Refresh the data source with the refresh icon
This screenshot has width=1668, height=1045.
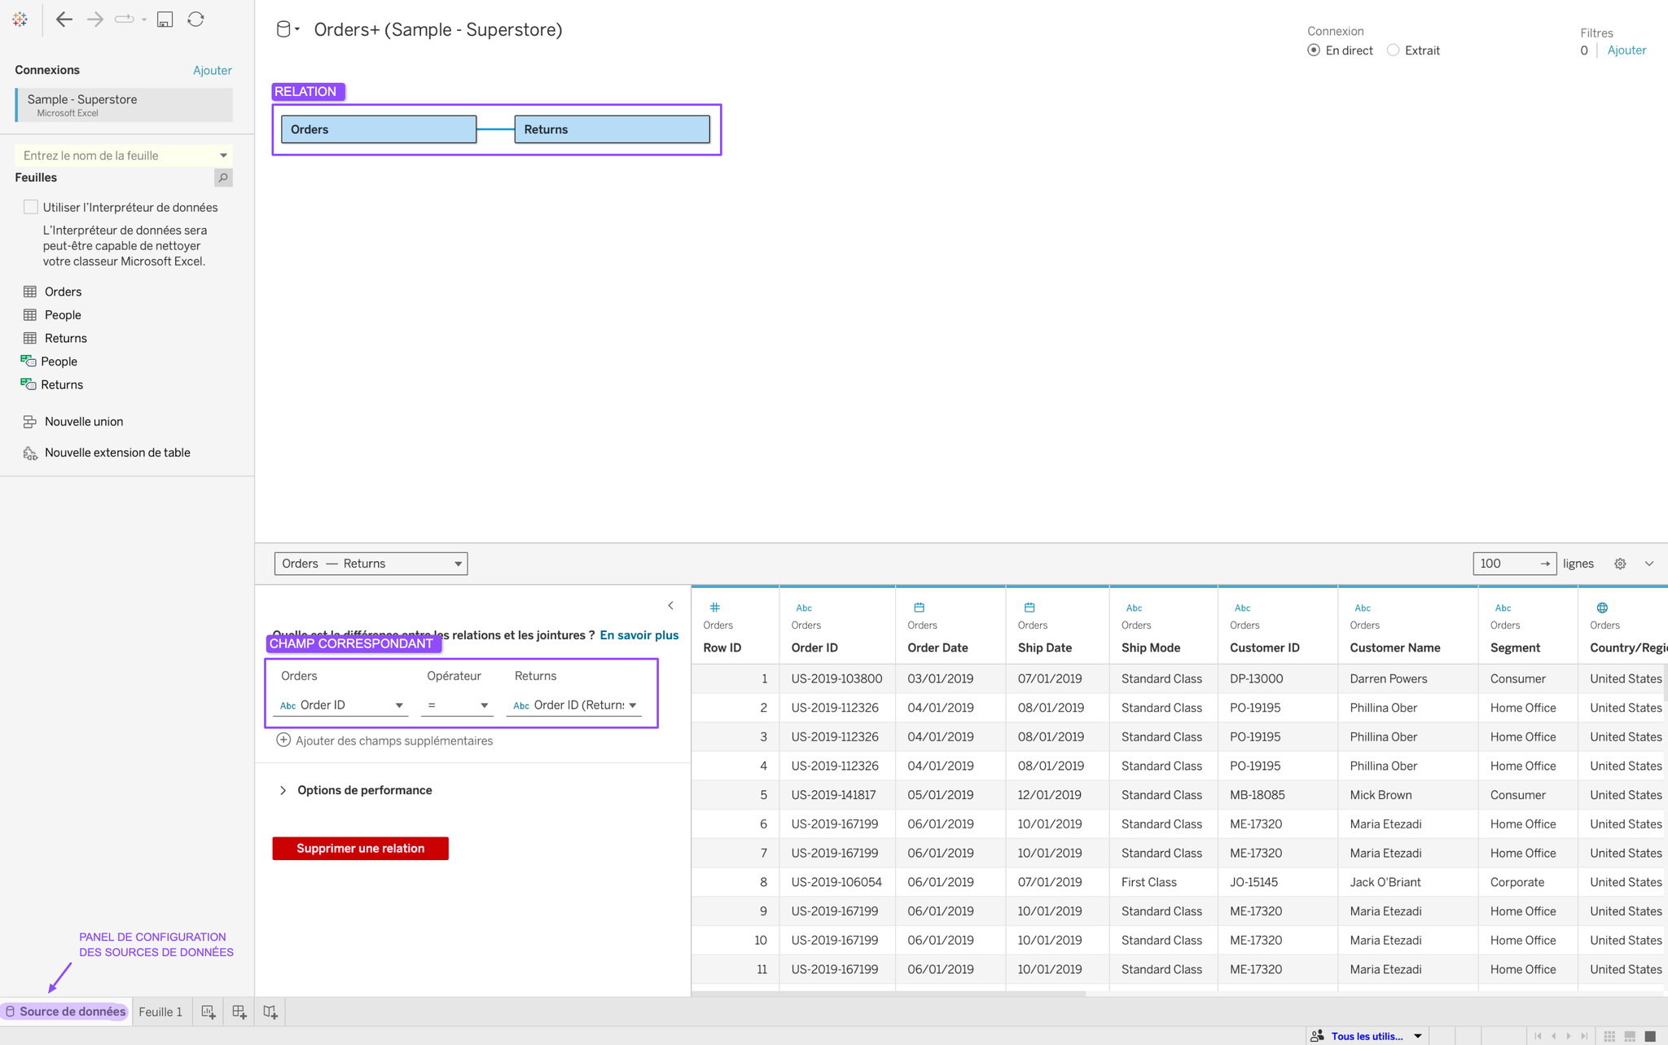click(195, 19)
